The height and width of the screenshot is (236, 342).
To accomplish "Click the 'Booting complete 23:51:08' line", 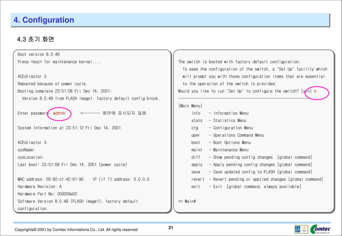I will click(x=65, y=91).
